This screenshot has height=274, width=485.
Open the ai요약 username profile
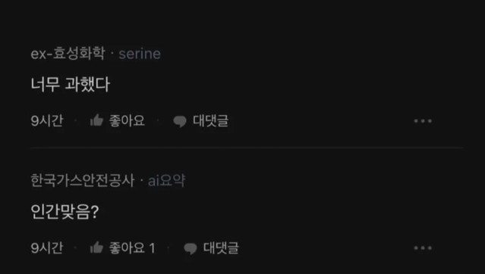pyautogui.click(x=166, y=180)
